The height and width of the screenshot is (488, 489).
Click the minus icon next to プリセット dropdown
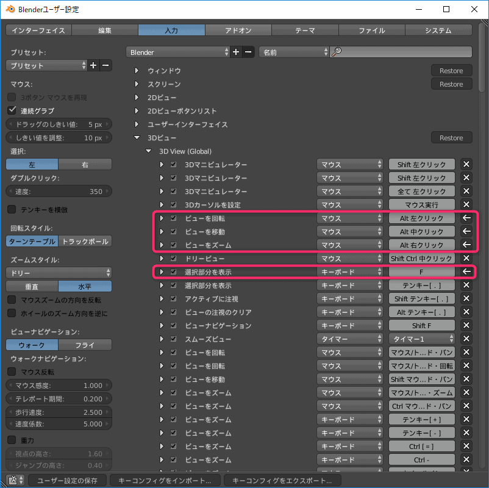tap(105, 65)
